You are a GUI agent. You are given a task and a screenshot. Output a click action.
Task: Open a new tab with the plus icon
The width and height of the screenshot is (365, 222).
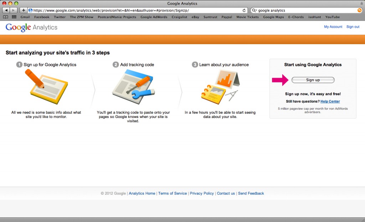[23, 10]
